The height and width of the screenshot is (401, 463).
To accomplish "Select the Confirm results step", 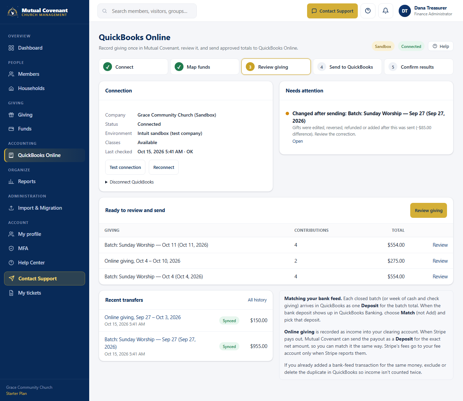I will click(419, 67).
